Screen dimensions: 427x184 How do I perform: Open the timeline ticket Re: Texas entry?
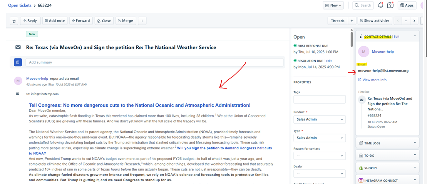[390, 104]
